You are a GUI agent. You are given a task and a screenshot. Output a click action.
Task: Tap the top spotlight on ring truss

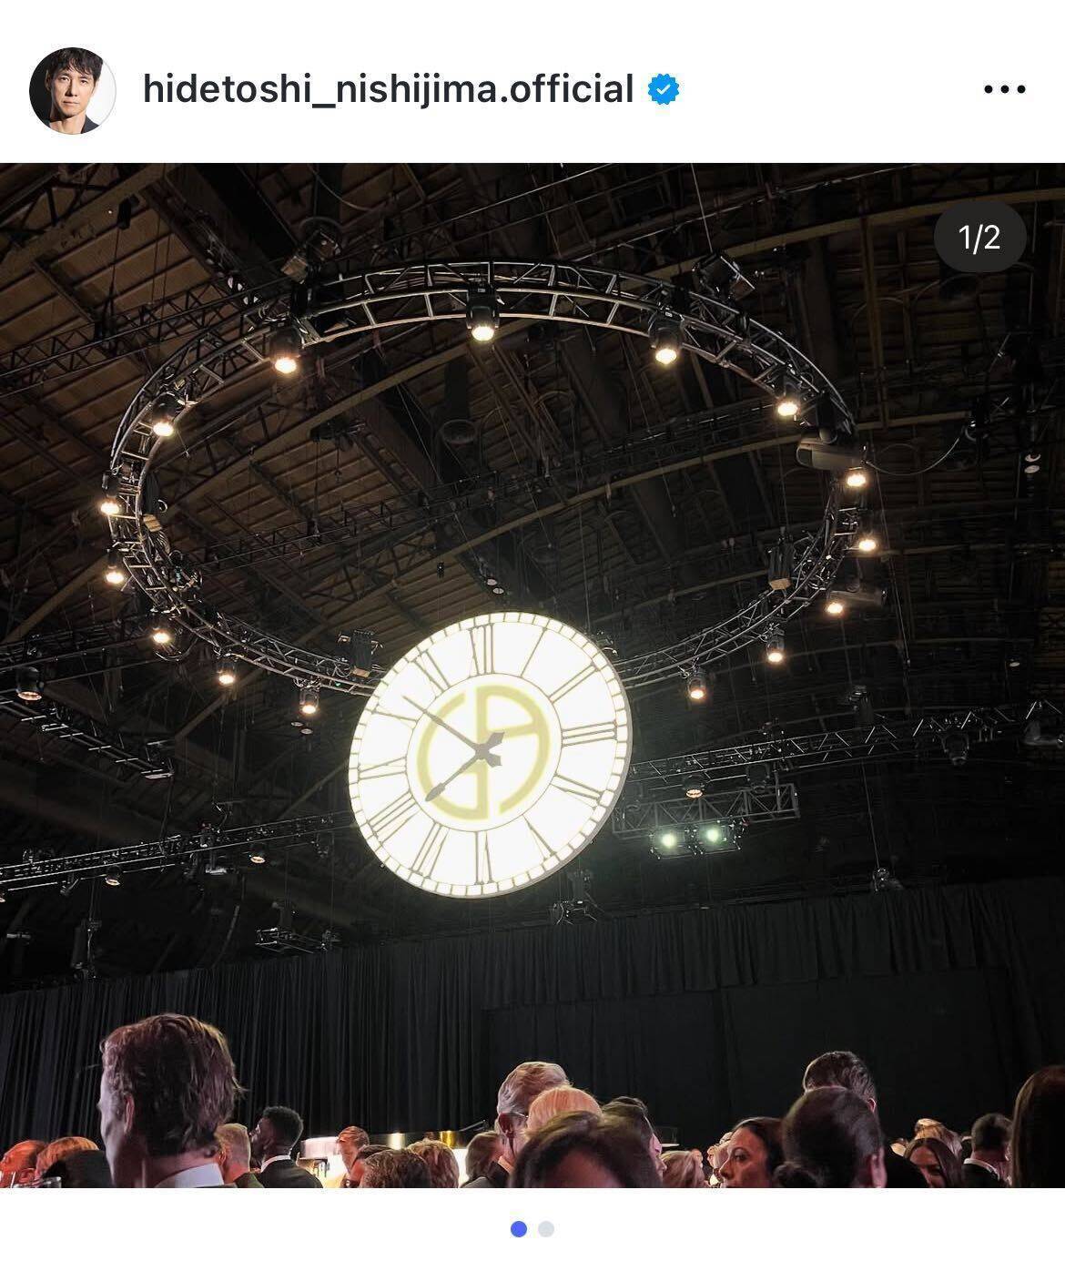pyautogui.click(x=482, y=320)
